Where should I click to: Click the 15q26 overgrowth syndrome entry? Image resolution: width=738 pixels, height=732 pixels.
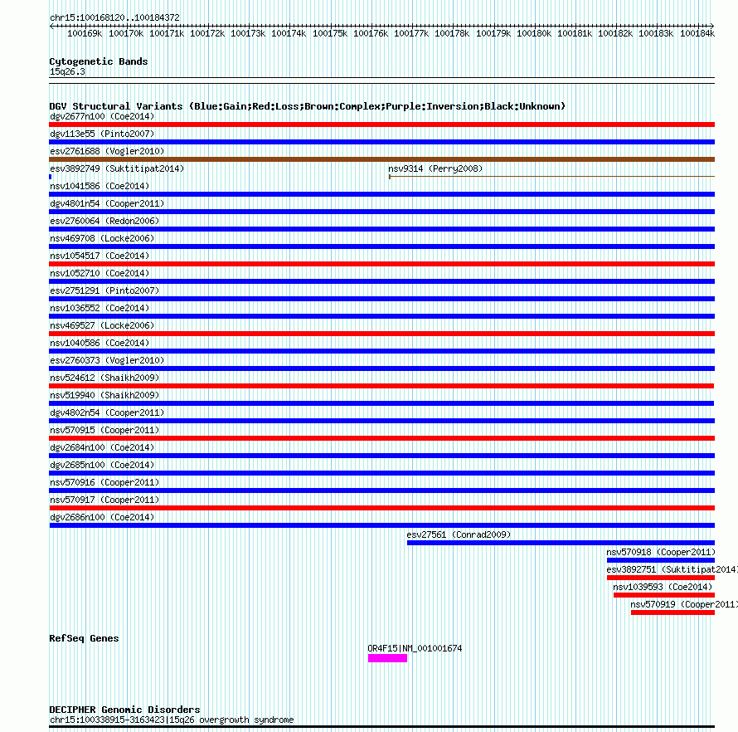click(x=172, y=720)
